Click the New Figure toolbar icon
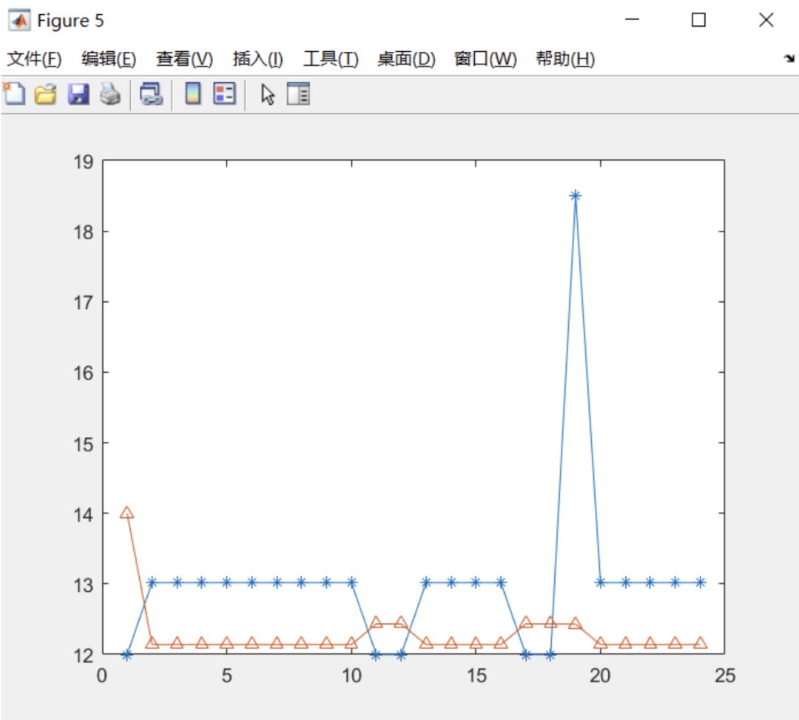Image resolution: width=799 pixels, height=720 pixels. pyautogui.click(x=14, y=94)
